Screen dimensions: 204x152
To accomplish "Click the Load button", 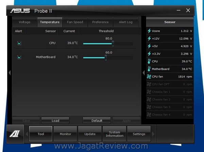I will pyautogui.click(x=55, y=120).
